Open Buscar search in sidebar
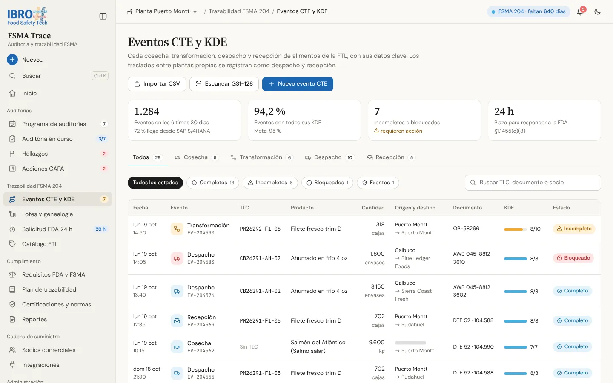Viewport: 613px width, 383px height. click(x=57, y=76)
